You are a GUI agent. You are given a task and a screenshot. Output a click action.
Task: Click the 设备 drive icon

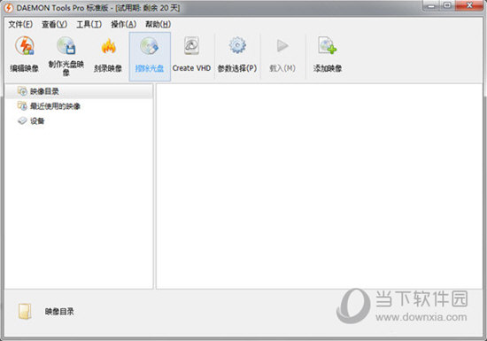(22, 120)
